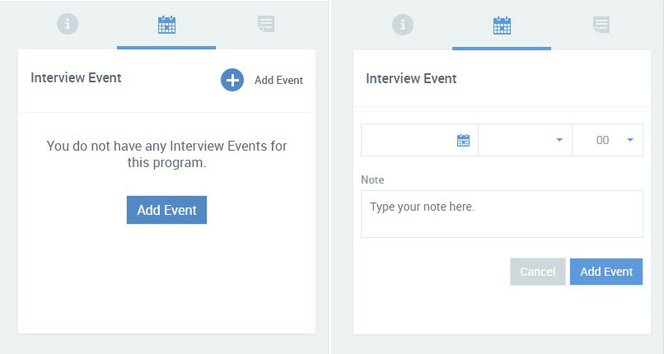Click the arrow beside the 00 minutes value
Image resolution: width=664 pixels, height=354 pixels.
(x=630, y=140)
